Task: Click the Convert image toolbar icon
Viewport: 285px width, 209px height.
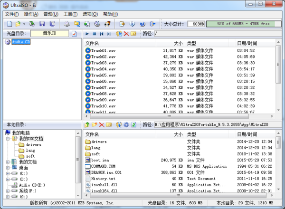Action: (x=87, y=24)
